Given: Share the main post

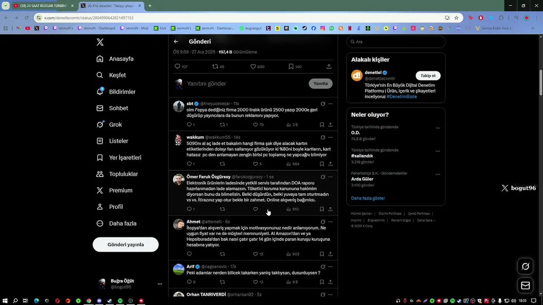Looking at the screenshot, I should tap(329, 67).
